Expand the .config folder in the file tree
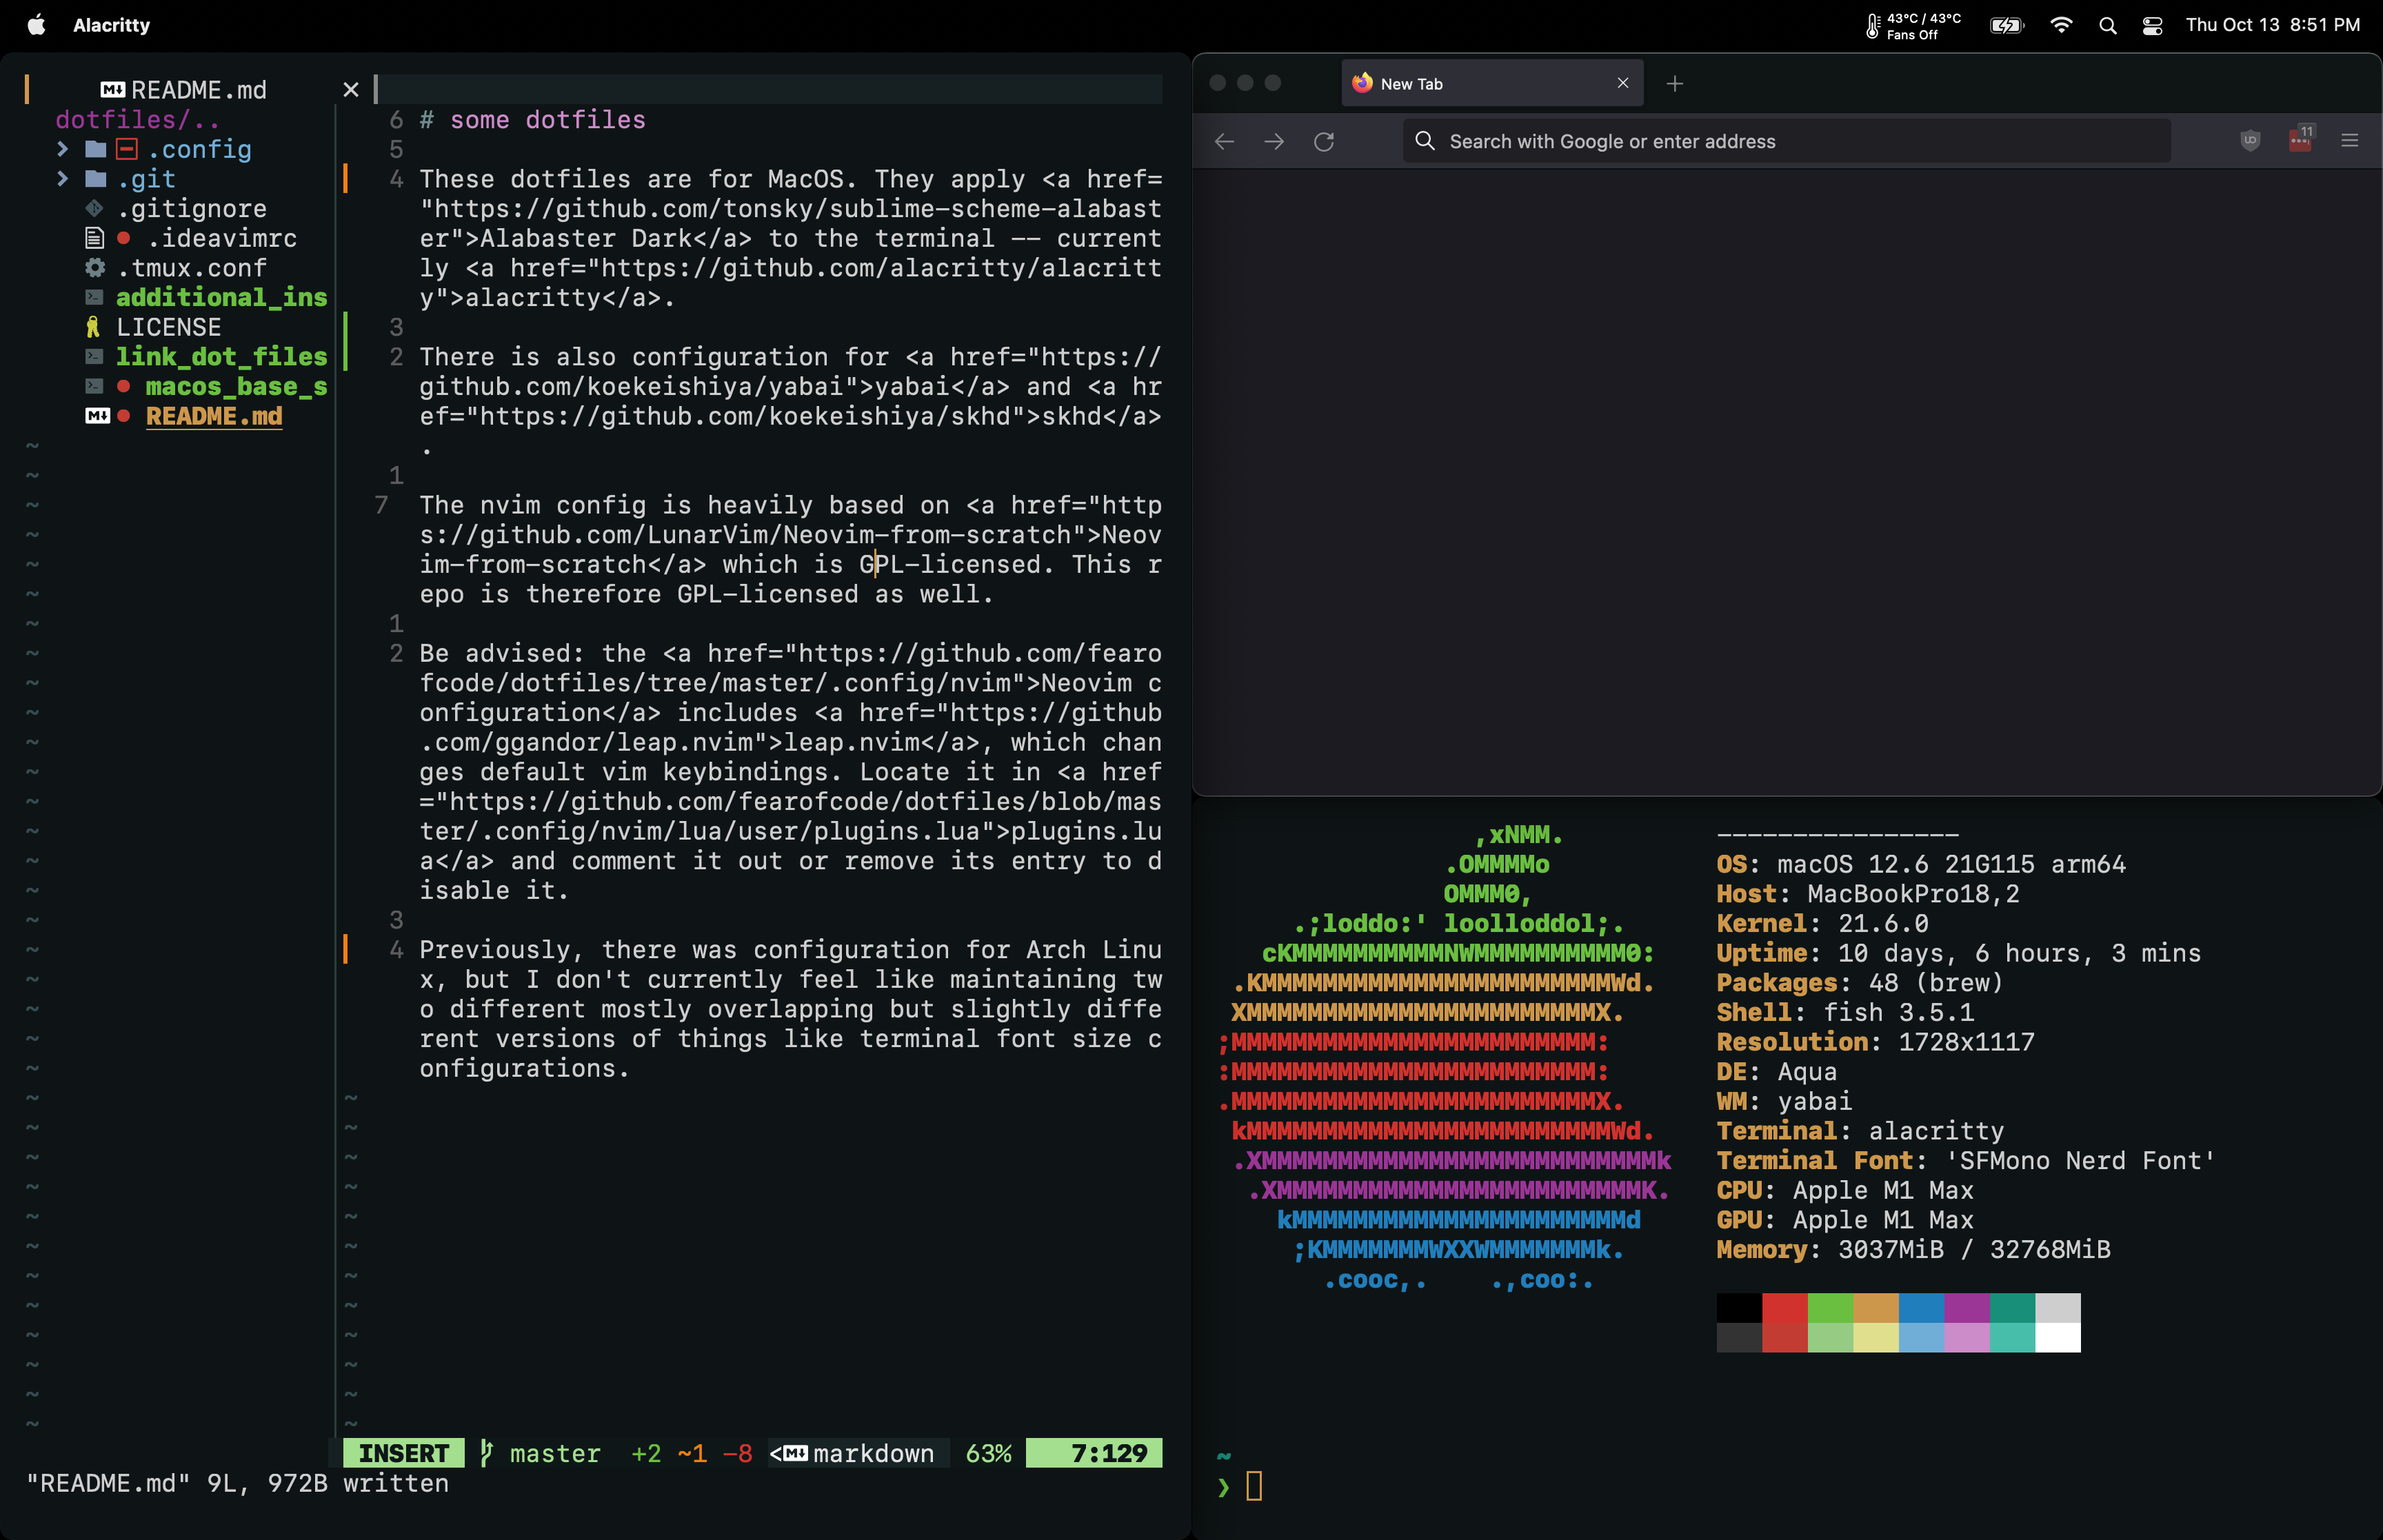The image size is (2383, 1540). tap(64, 148)
